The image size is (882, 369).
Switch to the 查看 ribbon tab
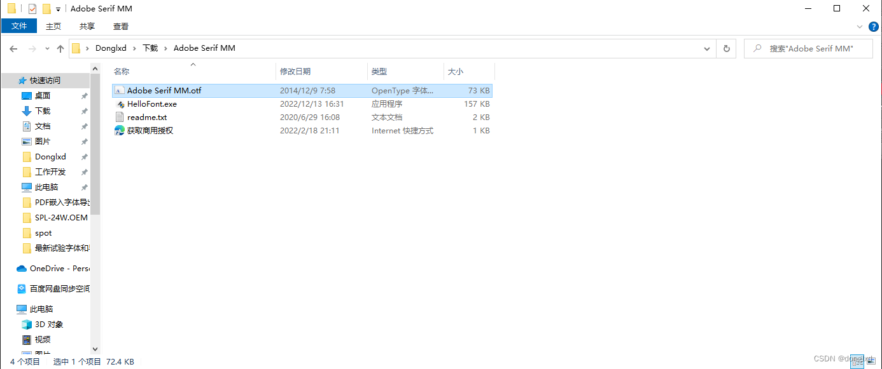[121, 26]
